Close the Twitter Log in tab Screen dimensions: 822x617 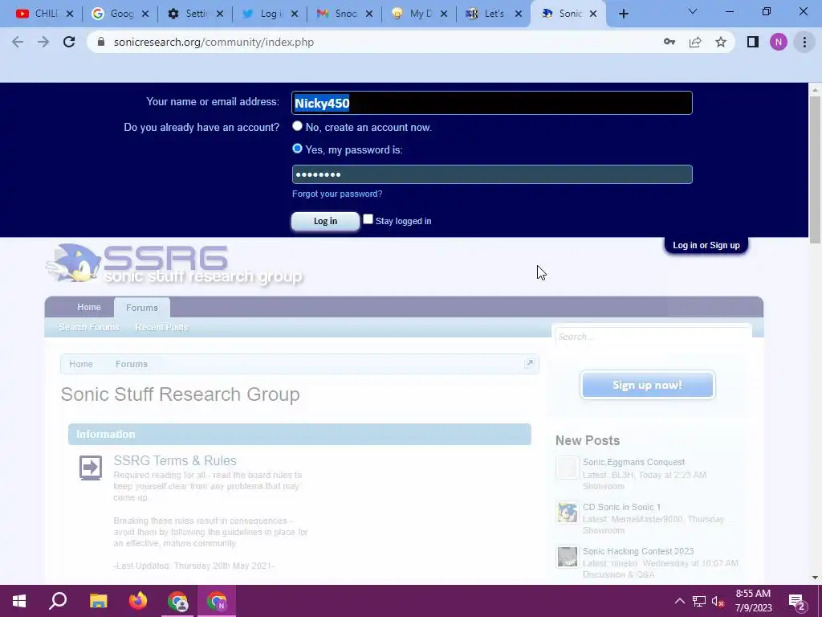pos(295,14)
